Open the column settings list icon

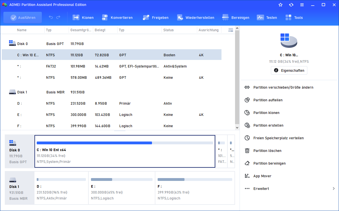click(231, 30)
